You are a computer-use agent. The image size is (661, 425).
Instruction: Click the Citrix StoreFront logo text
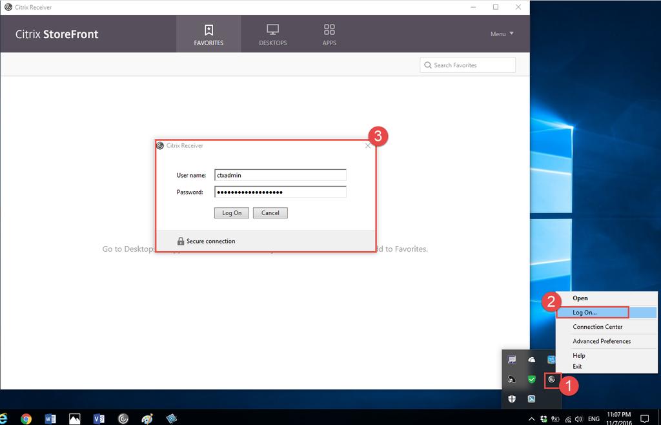click(x=57, y=34)
